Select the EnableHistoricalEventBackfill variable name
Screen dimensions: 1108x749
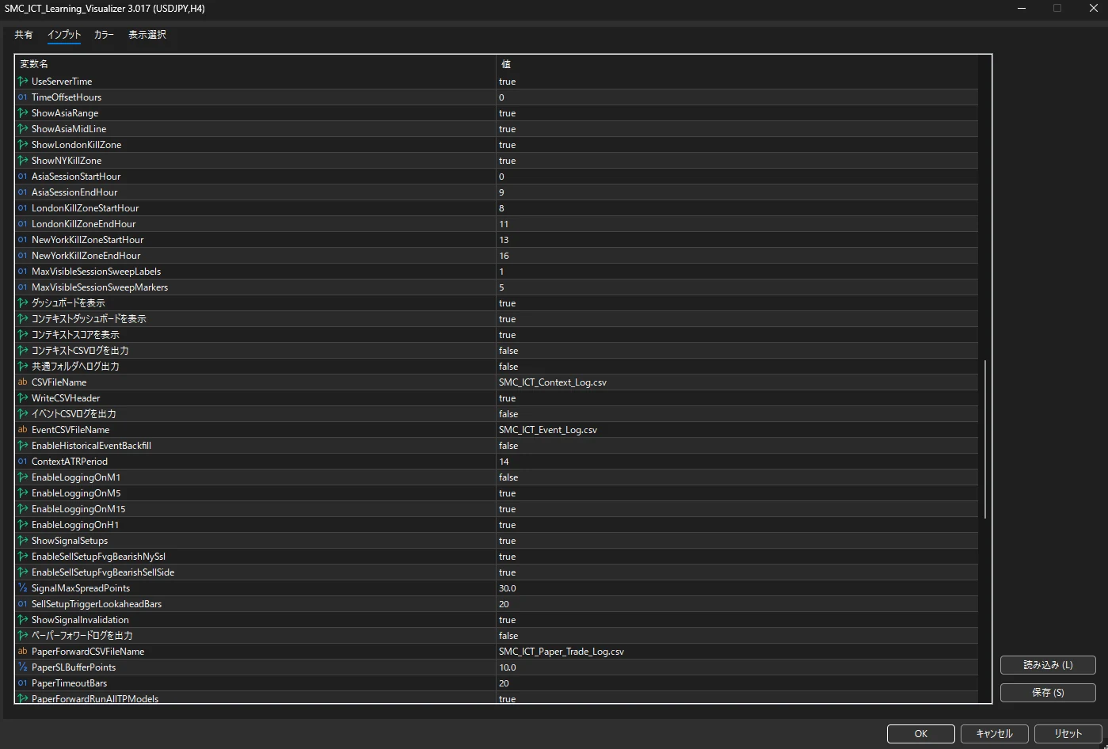91,446
